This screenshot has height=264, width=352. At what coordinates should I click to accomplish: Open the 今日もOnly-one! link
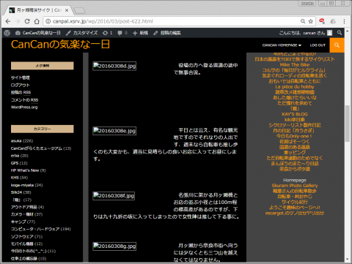pos(294,136)
